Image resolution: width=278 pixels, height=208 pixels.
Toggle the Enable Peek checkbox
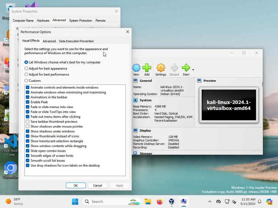click(x=27, y=102)
